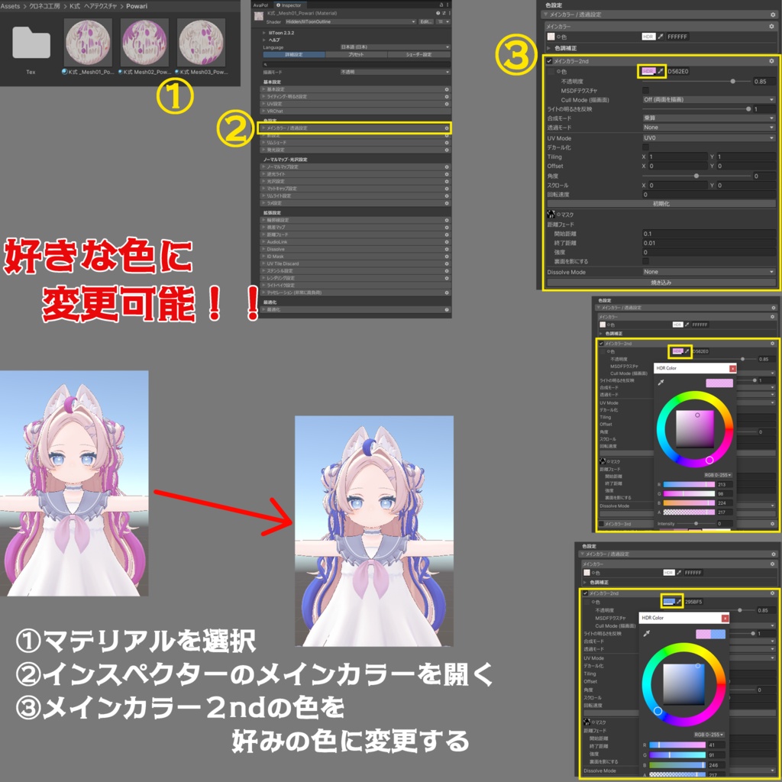Image resolution: width=782 pixels, height=782 pixels.
Task: Select the プリセット mode tab
Action: (x=356, y=54)
